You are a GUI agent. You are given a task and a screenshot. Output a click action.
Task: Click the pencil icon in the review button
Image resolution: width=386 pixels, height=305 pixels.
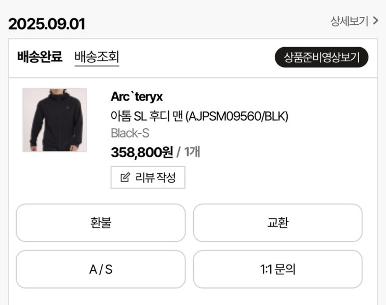coord(125,177)
